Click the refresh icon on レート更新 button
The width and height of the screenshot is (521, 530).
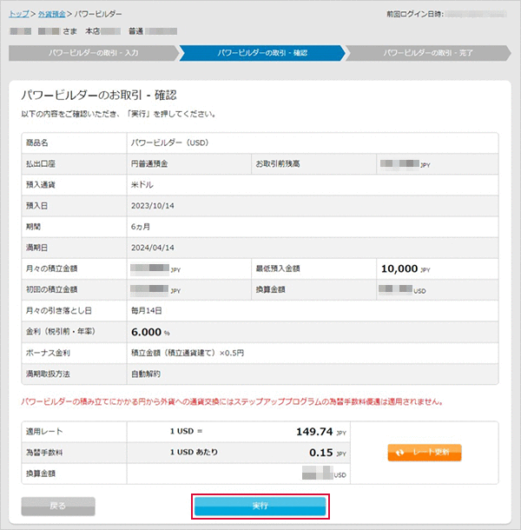point(399,453)
